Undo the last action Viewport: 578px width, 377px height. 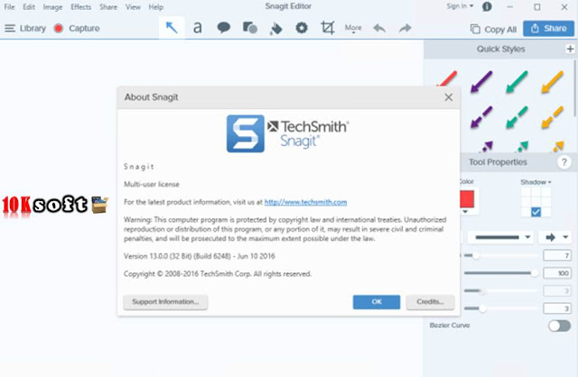pos(379,28)
